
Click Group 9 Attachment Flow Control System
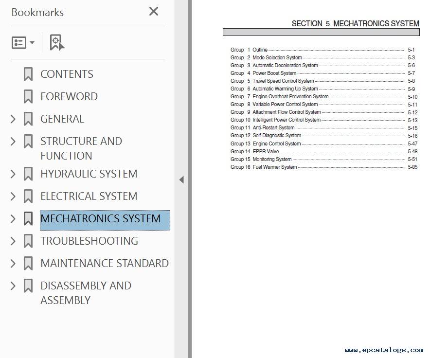pos(323,112)
